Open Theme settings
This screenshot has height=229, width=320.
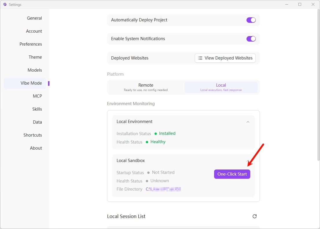tap(35, 57)
